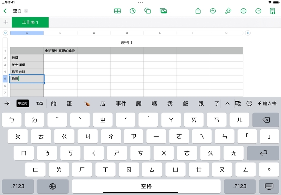Select cell containing 芝士漢堡
Viewport: 281px width, 195px height.
point(27,65)
